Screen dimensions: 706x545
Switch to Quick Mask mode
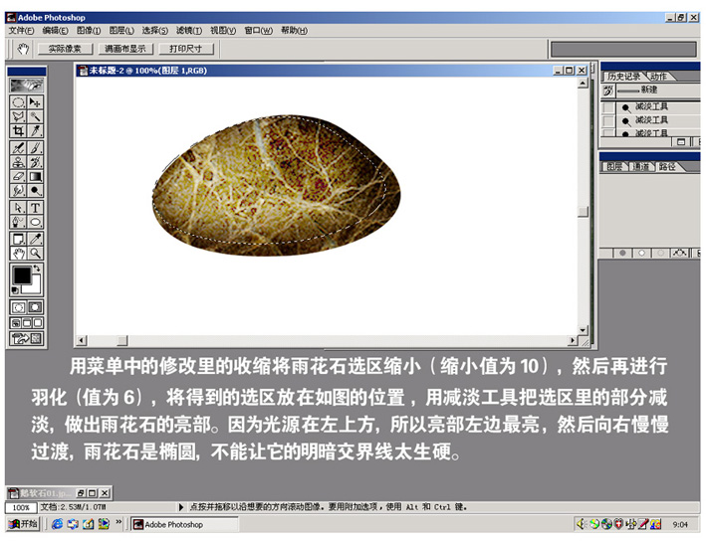[x=35, y=307]
